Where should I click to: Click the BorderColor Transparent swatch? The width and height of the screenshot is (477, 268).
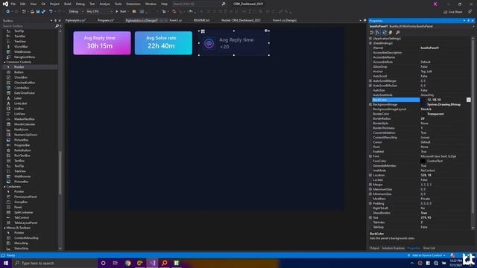(423, 114)
